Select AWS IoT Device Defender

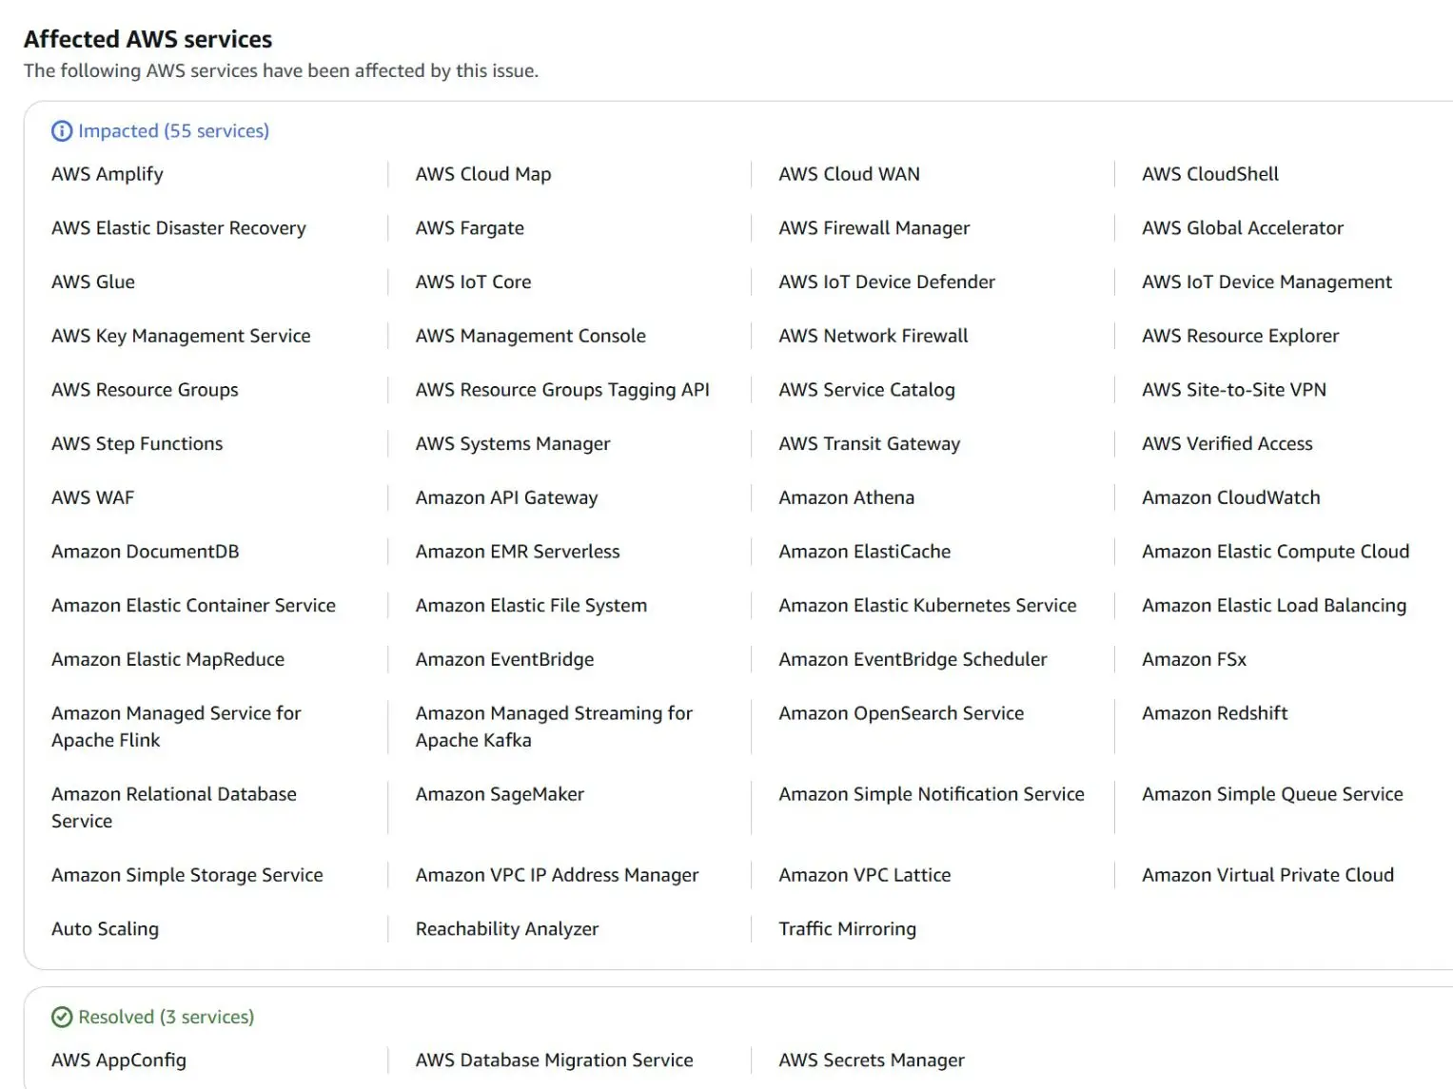pos(887,282)
